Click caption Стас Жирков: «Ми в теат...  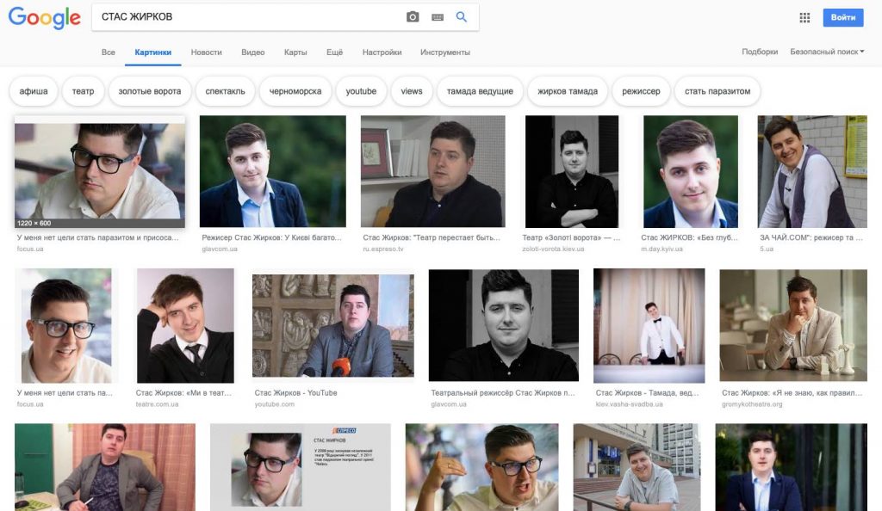[183, 393]
